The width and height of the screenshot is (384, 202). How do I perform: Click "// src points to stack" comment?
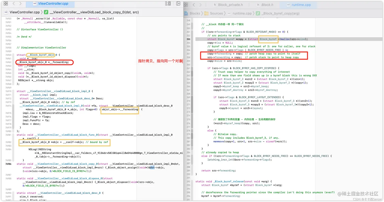point(224,36)
